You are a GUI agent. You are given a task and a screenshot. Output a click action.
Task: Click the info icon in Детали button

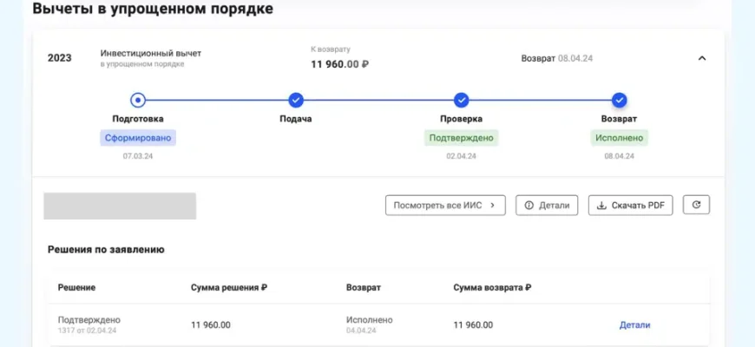(x=528, y=206)
